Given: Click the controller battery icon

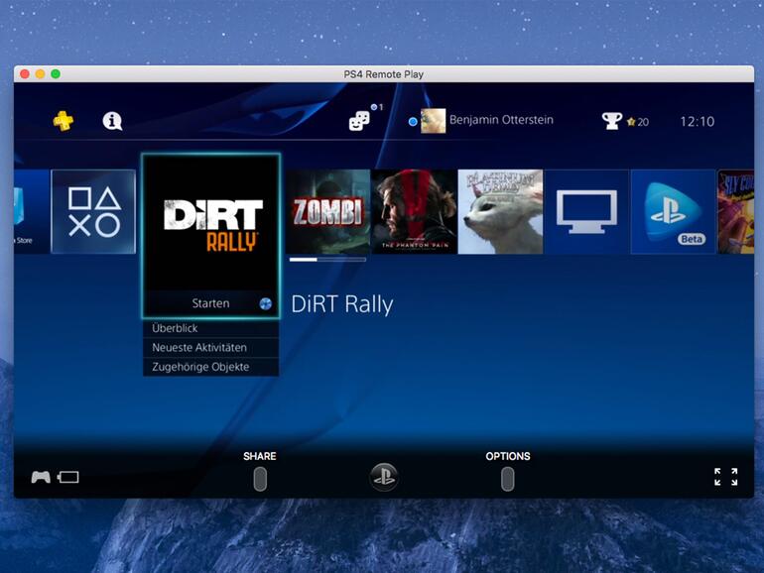Looking at the screenshot, I should [67, 477].
